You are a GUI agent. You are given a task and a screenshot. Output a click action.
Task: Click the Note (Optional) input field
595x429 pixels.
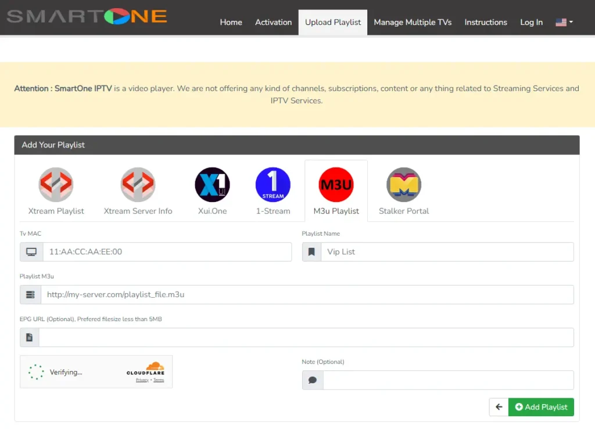448,380
